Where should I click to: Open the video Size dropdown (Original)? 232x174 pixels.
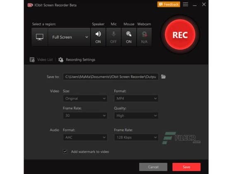pyautogui.click(x=85, y=99)
